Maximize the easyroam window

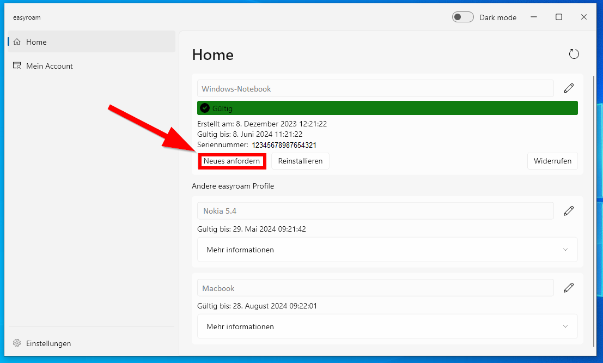click(x=559, y=17)
